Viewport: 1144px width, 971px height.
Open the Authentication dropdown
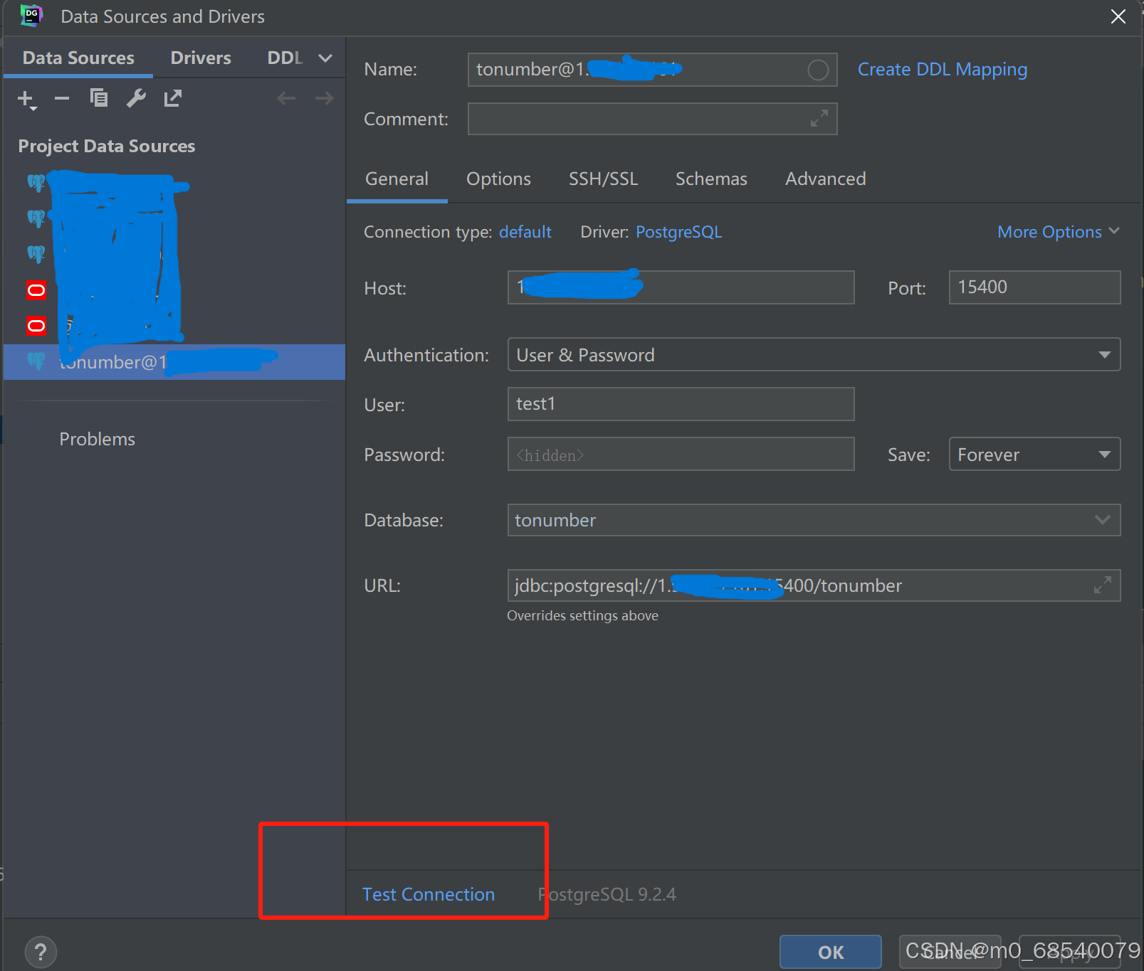pos(814,354)
